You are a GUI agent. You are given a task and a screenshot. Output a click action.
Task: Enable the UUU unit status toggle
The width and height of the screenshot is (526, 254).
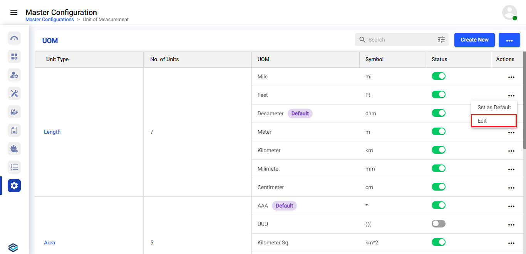coord(438,224)
